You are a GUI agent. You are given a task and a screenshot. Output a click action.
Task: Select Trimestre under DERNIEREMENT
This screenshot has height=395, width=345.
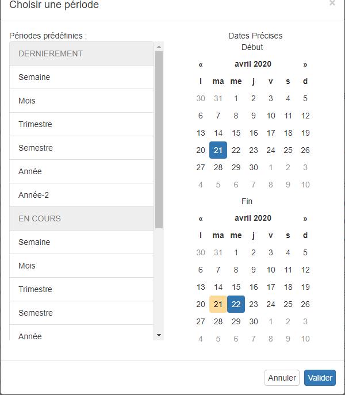82,124
